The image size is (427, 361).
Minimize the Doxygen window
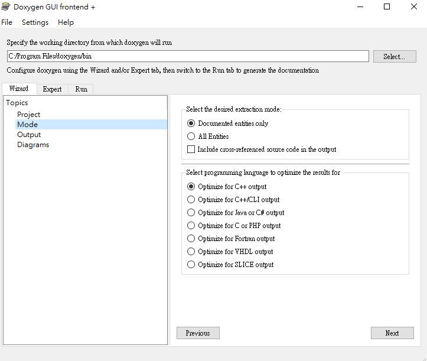[360, 7]
